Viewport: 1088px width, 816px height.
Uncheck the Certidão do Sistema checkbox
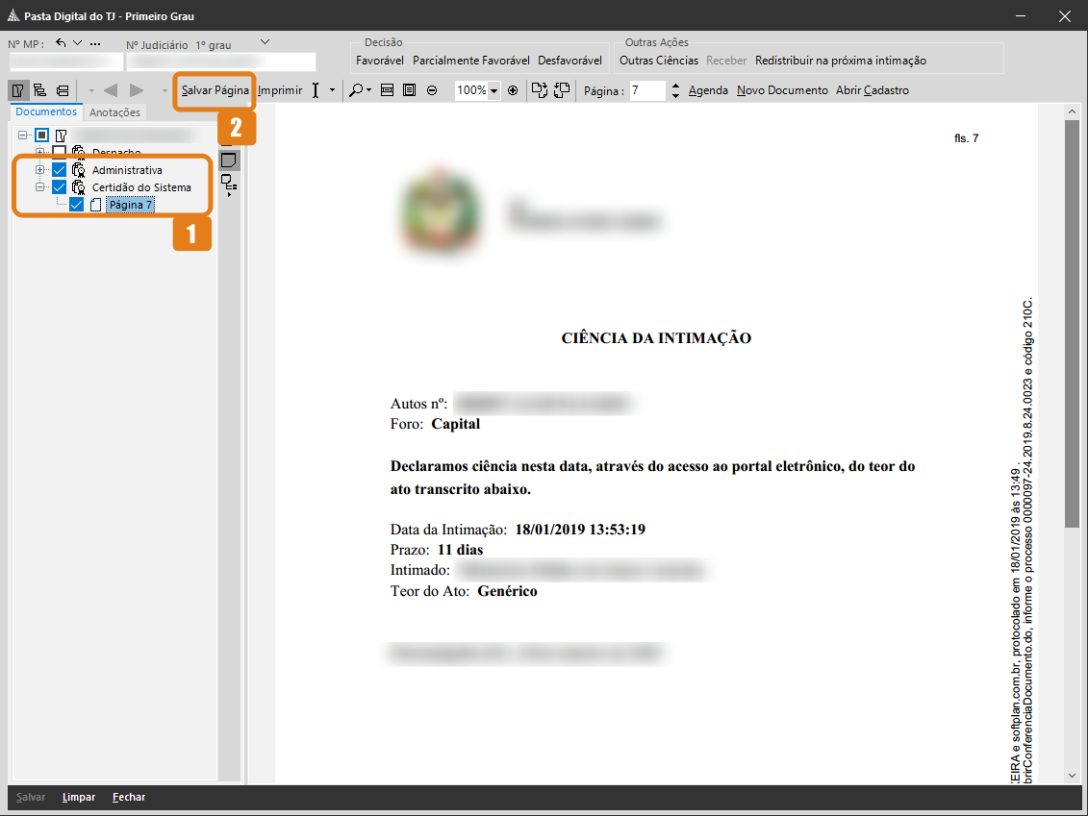click(59, 187)
